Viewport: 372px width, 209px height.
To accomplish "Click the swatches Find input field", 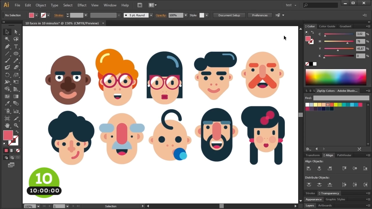I will (341, 98).
